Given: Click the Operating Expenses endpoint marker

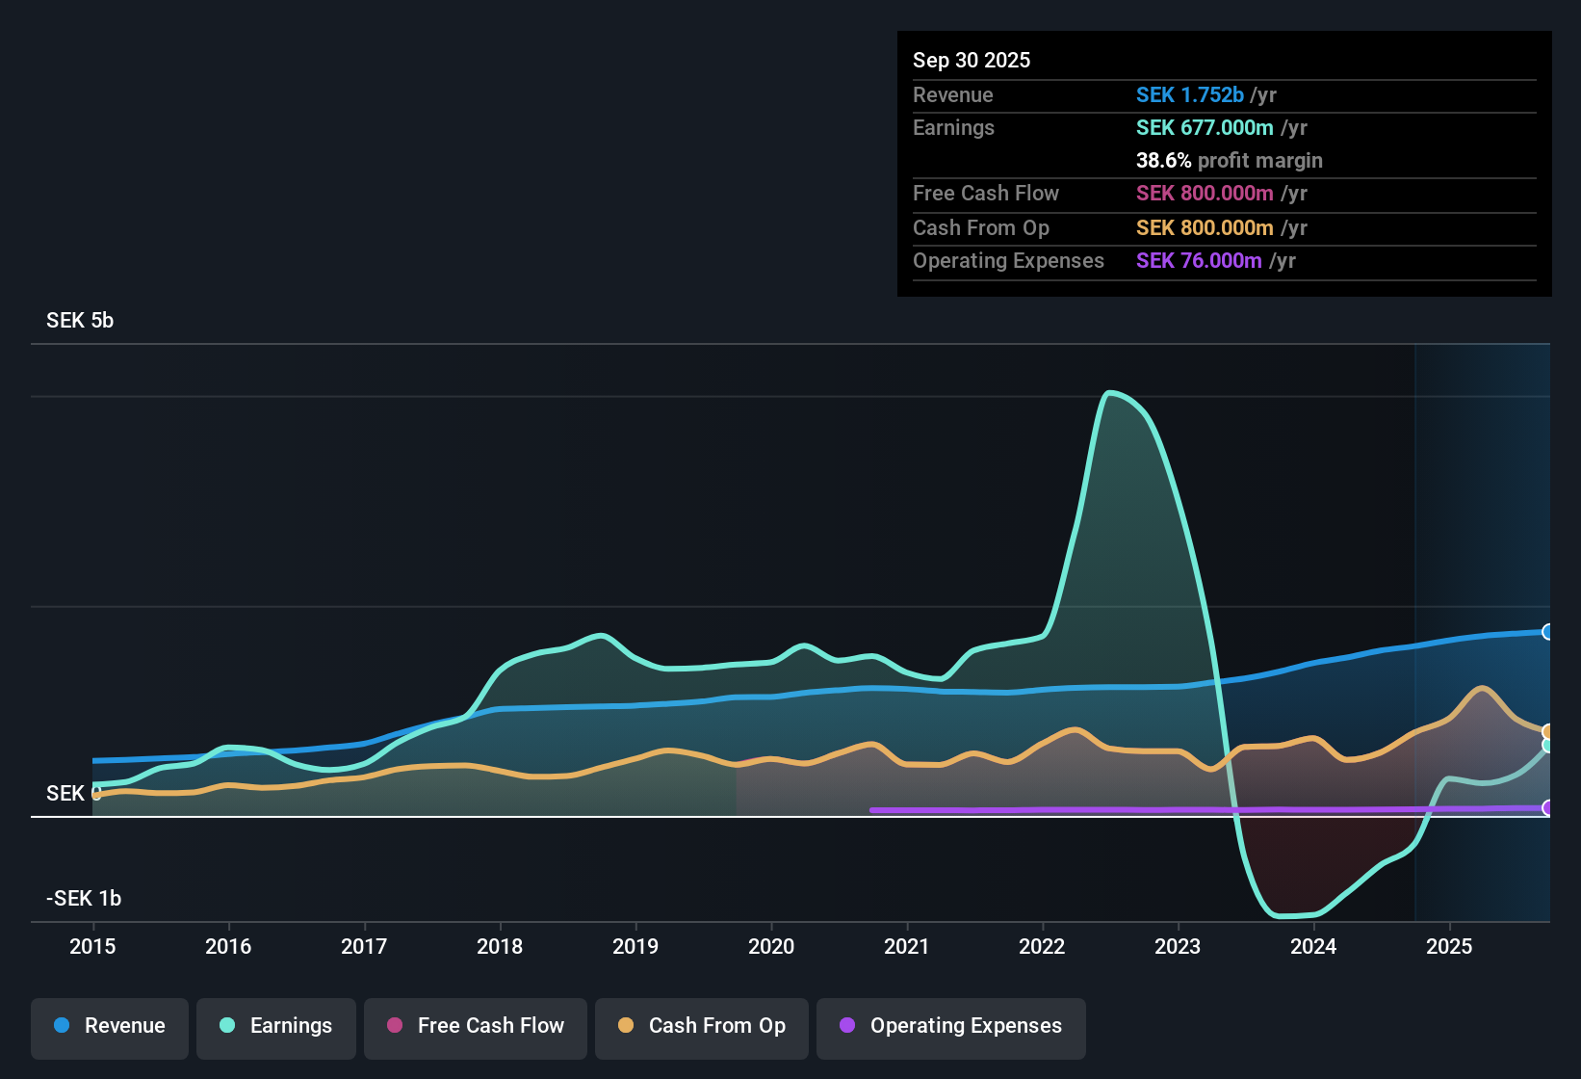Looking at the screenshot, I should (x=1548, y=808).
